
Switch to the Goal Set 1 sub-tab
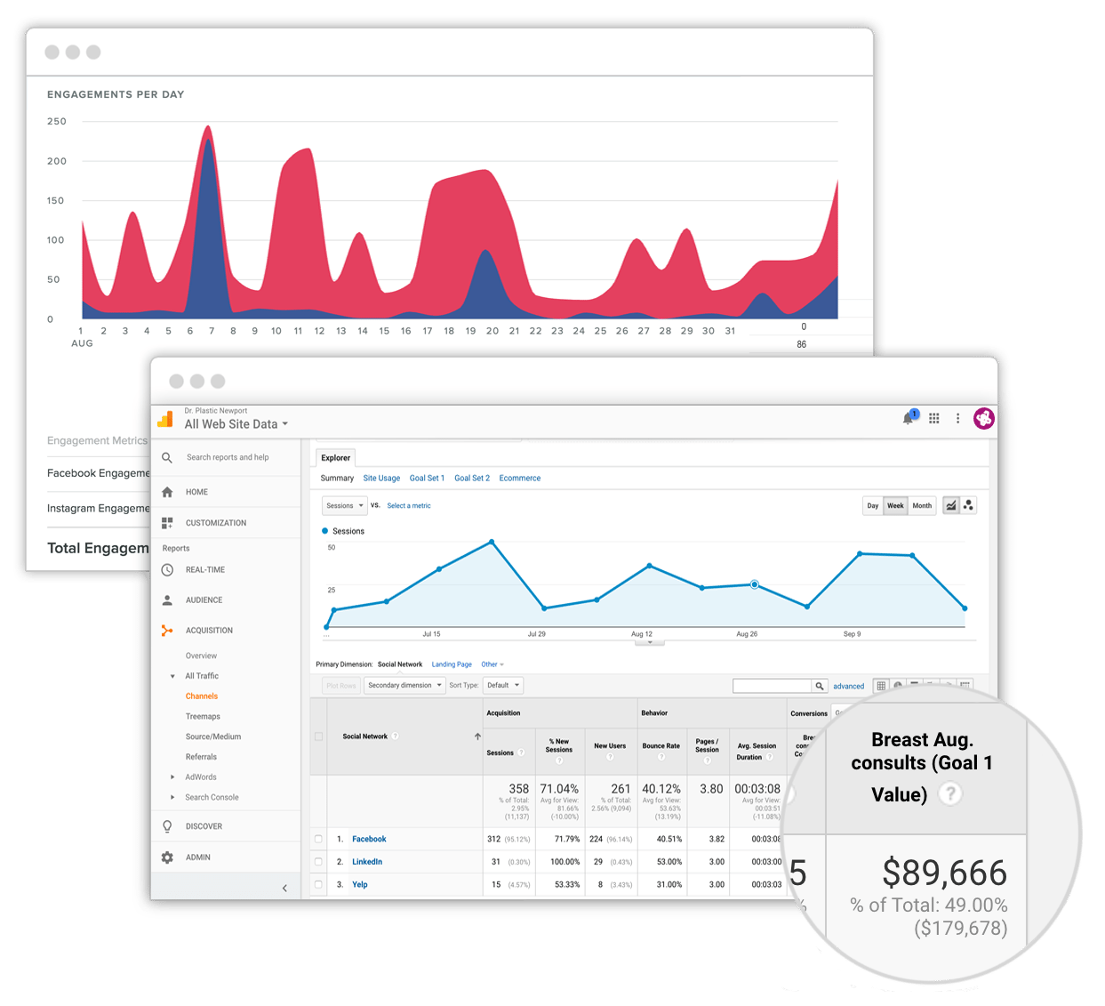pos(427,478)
